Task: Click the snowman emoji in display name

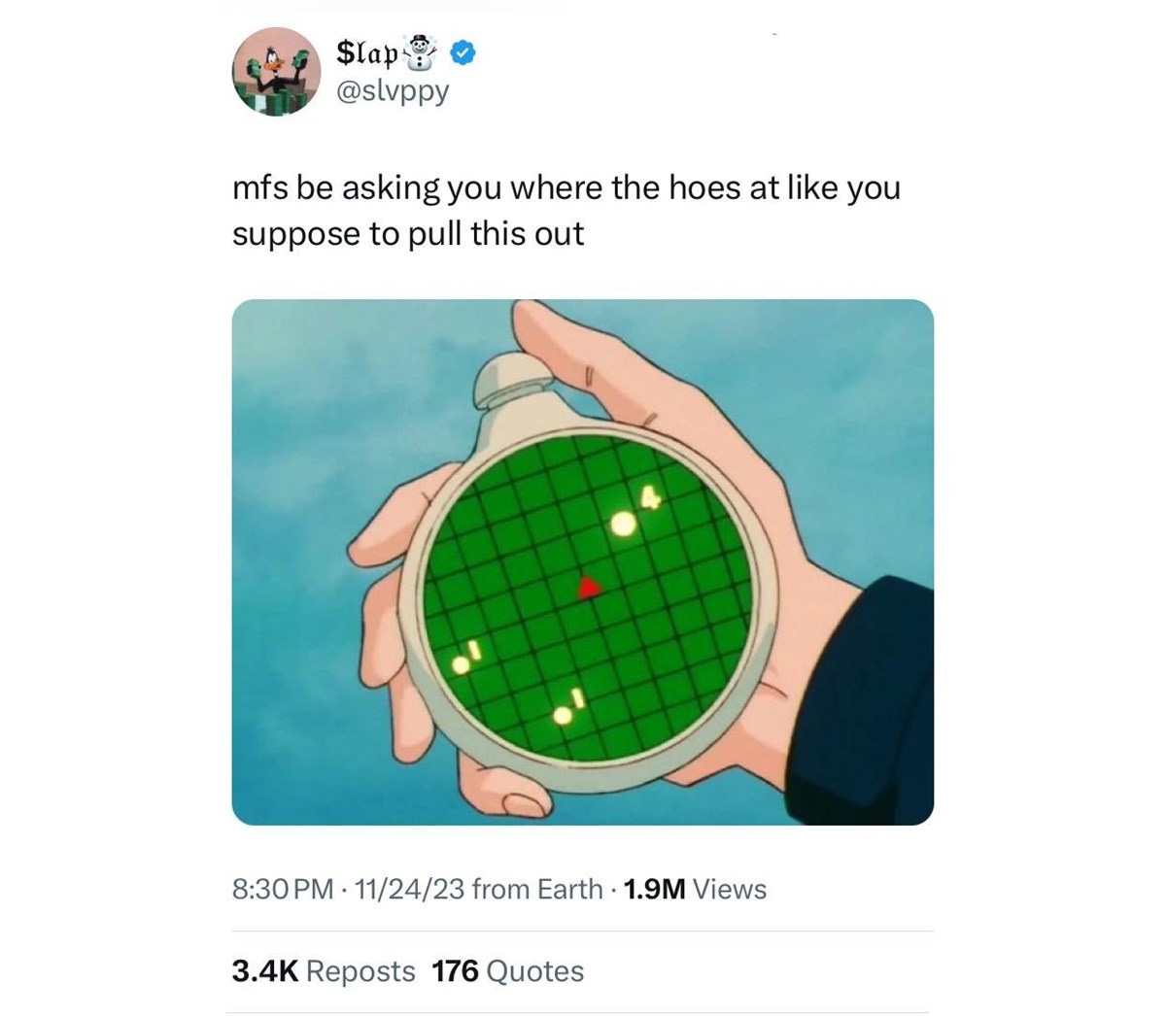Action: pyautogui.click(x=421, y=51)
